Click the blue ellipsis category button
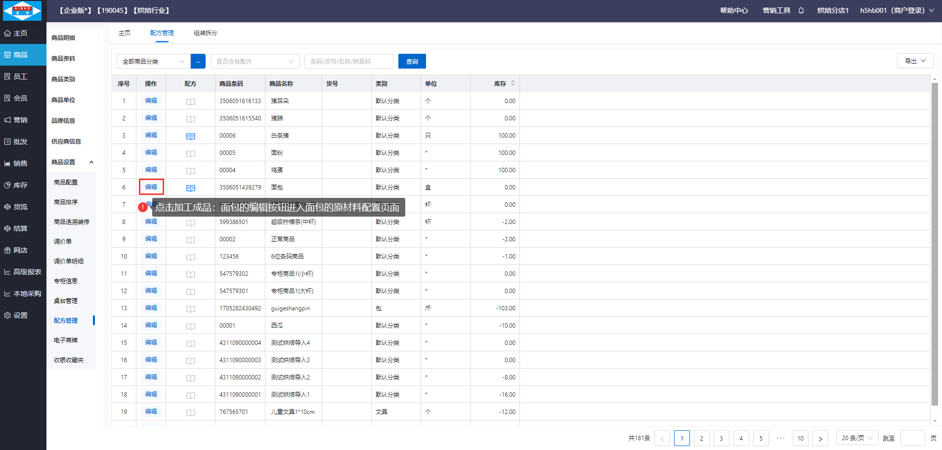Image resolution: width=942 pixels, height=450 pixels. (x=198, y=61)
